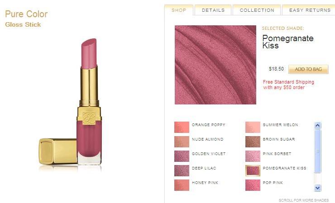Viewport: 335px width, 203px height.
Task: Click the shade list scrollbar thumb
Action: click(317, 151)
